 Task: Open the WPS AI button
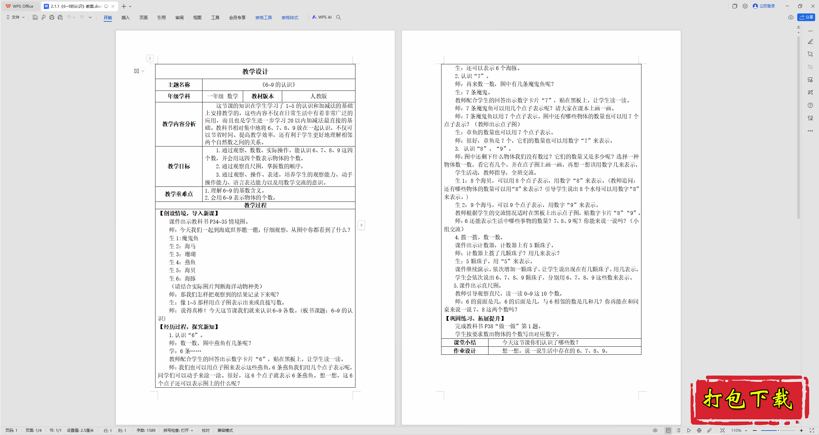tap(322, 17)
